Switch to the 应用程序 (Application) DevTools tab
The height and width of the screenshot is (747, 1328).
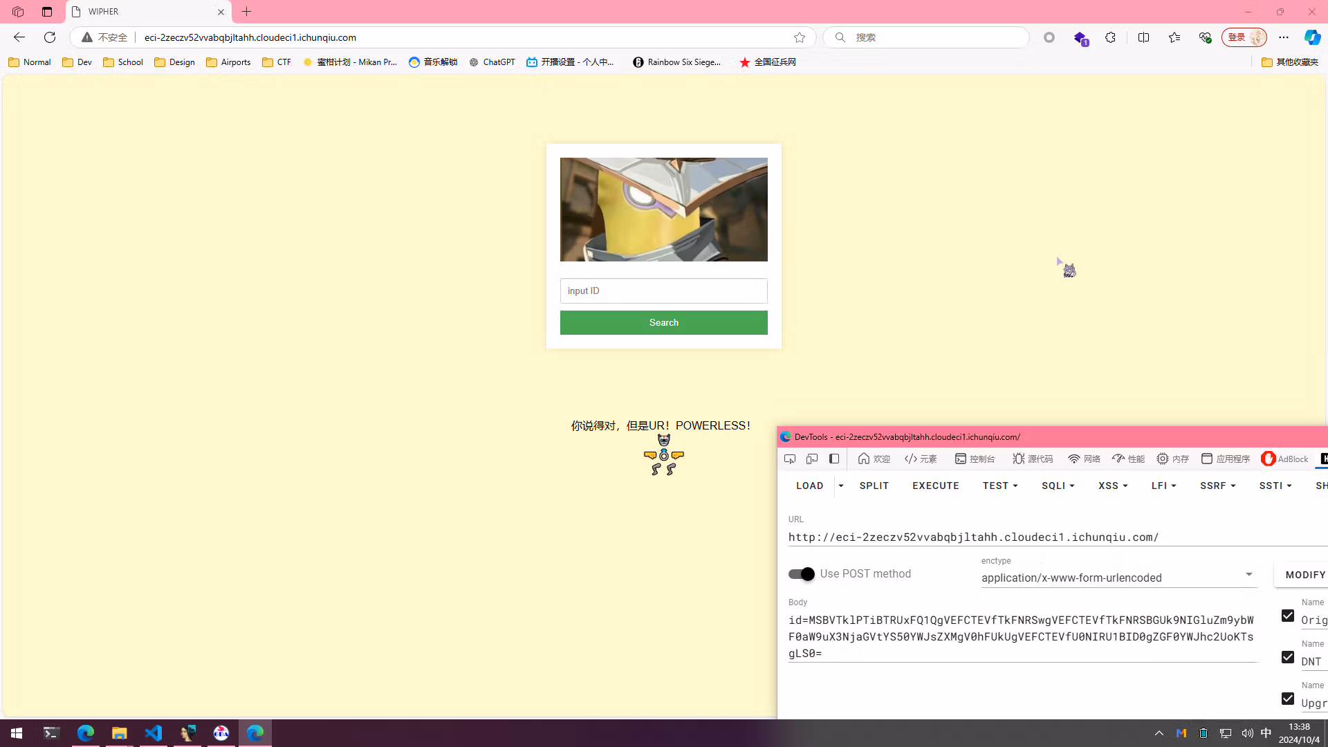click(1225, 459)
